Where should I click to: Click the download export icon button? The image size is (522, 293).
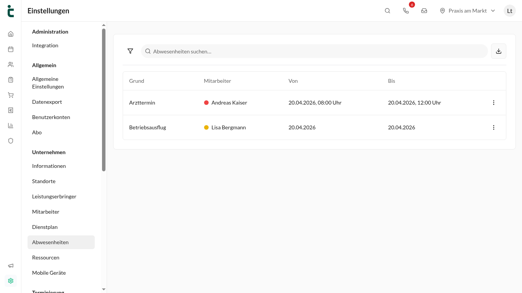pyautogui.click(x=499, y=51)
